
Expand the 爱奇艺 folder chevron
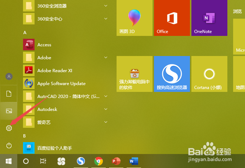click(106, 122)
